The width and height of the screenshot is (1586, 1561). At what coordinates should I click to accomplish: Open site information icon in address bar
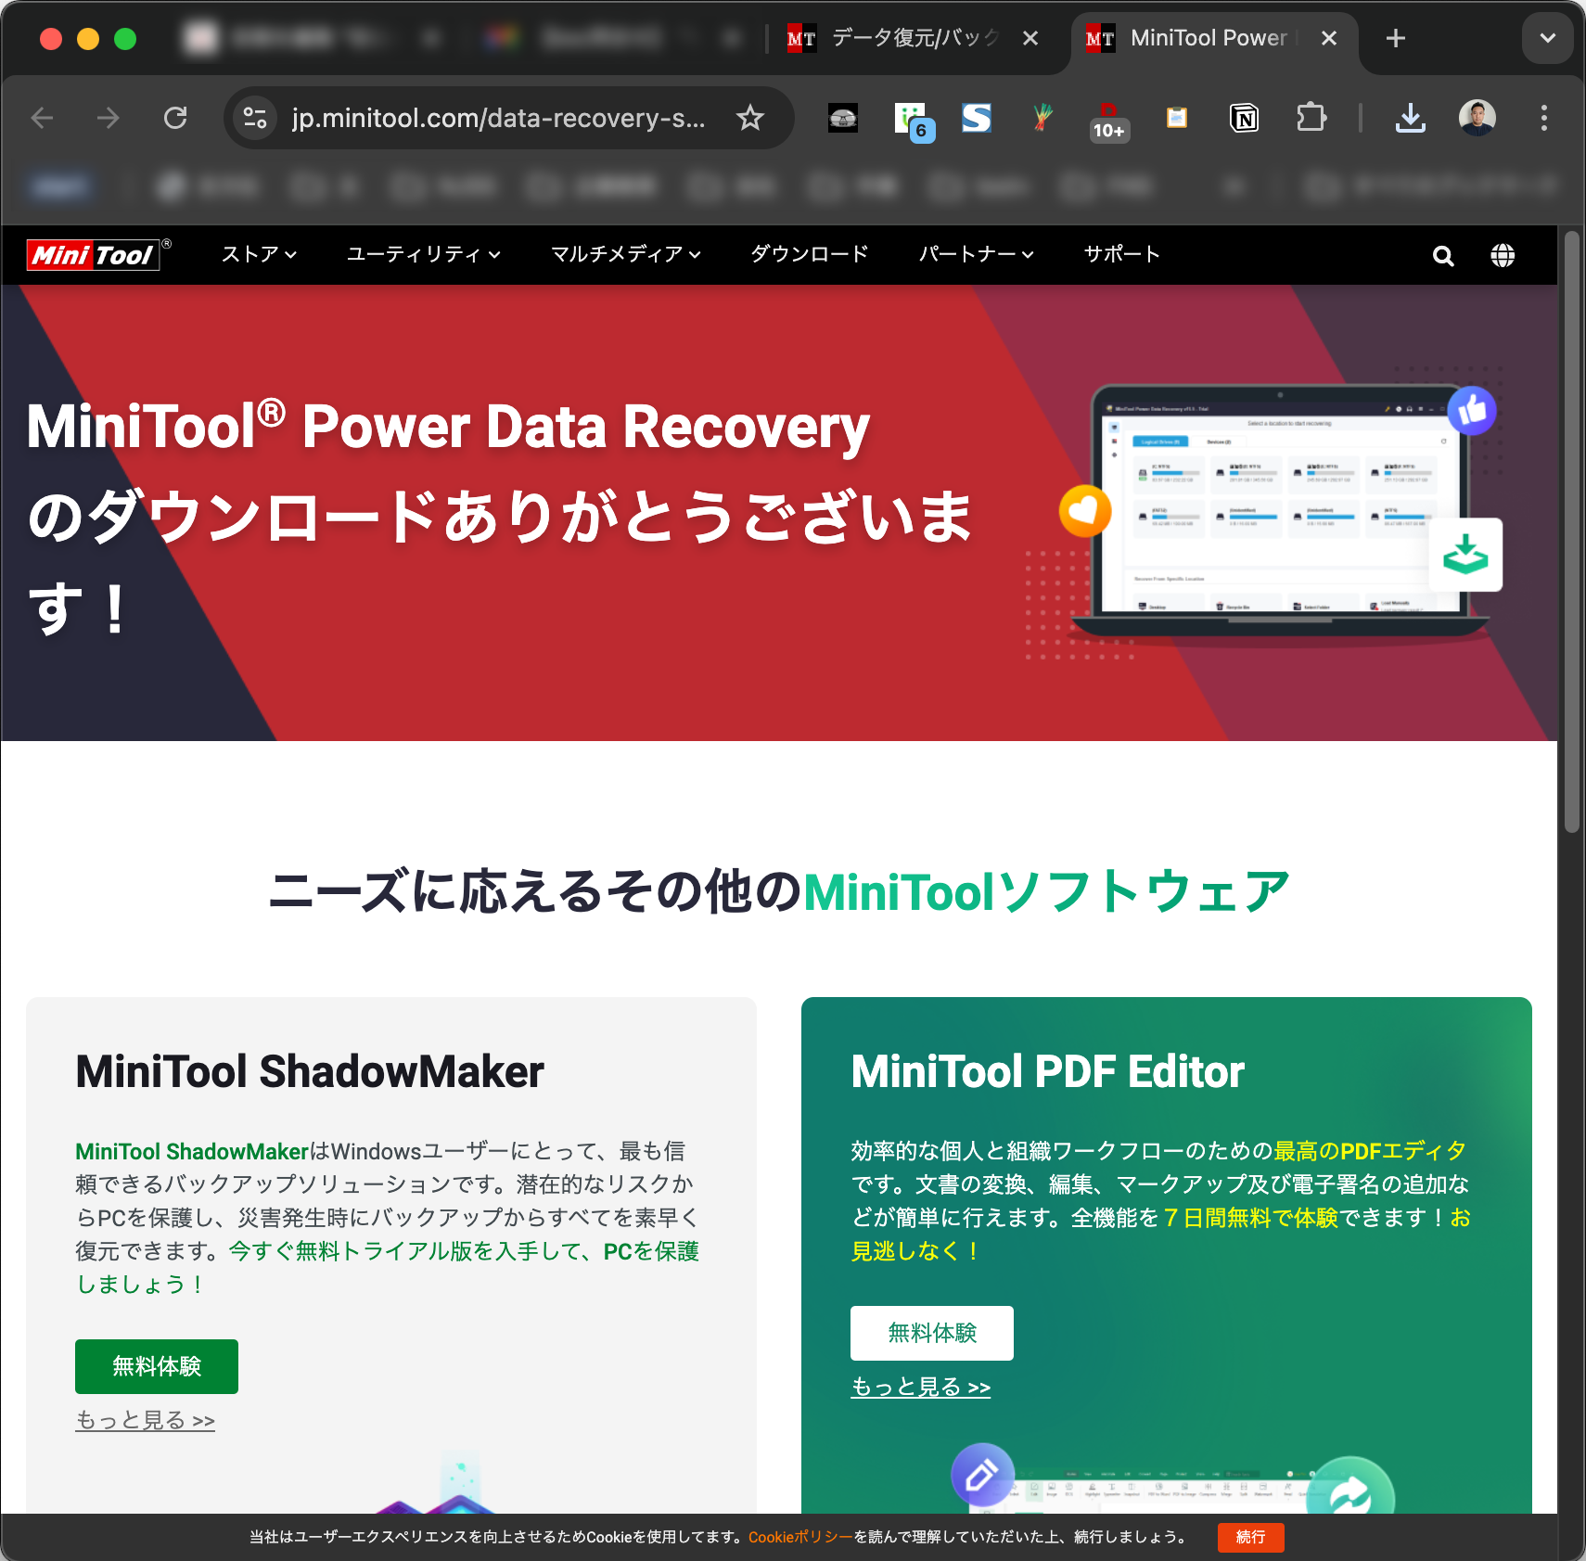tap(255, 118)
